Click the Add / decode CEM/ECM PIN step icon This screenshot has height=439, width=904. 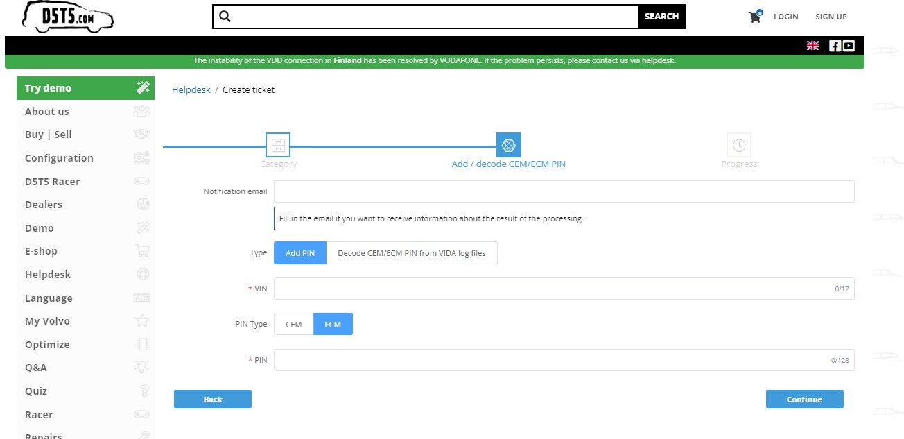(x=509, y=145)
